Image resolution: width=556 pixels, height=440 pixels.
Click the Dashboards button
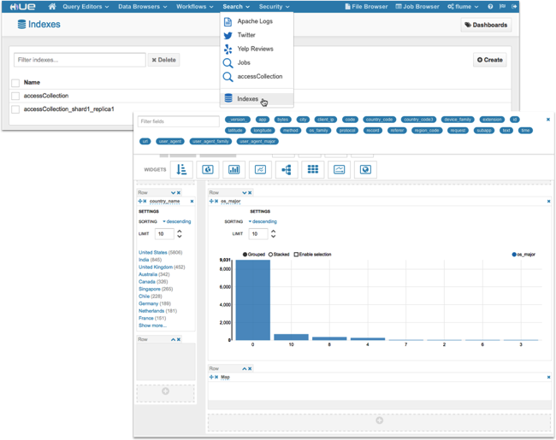pos(486,25)
